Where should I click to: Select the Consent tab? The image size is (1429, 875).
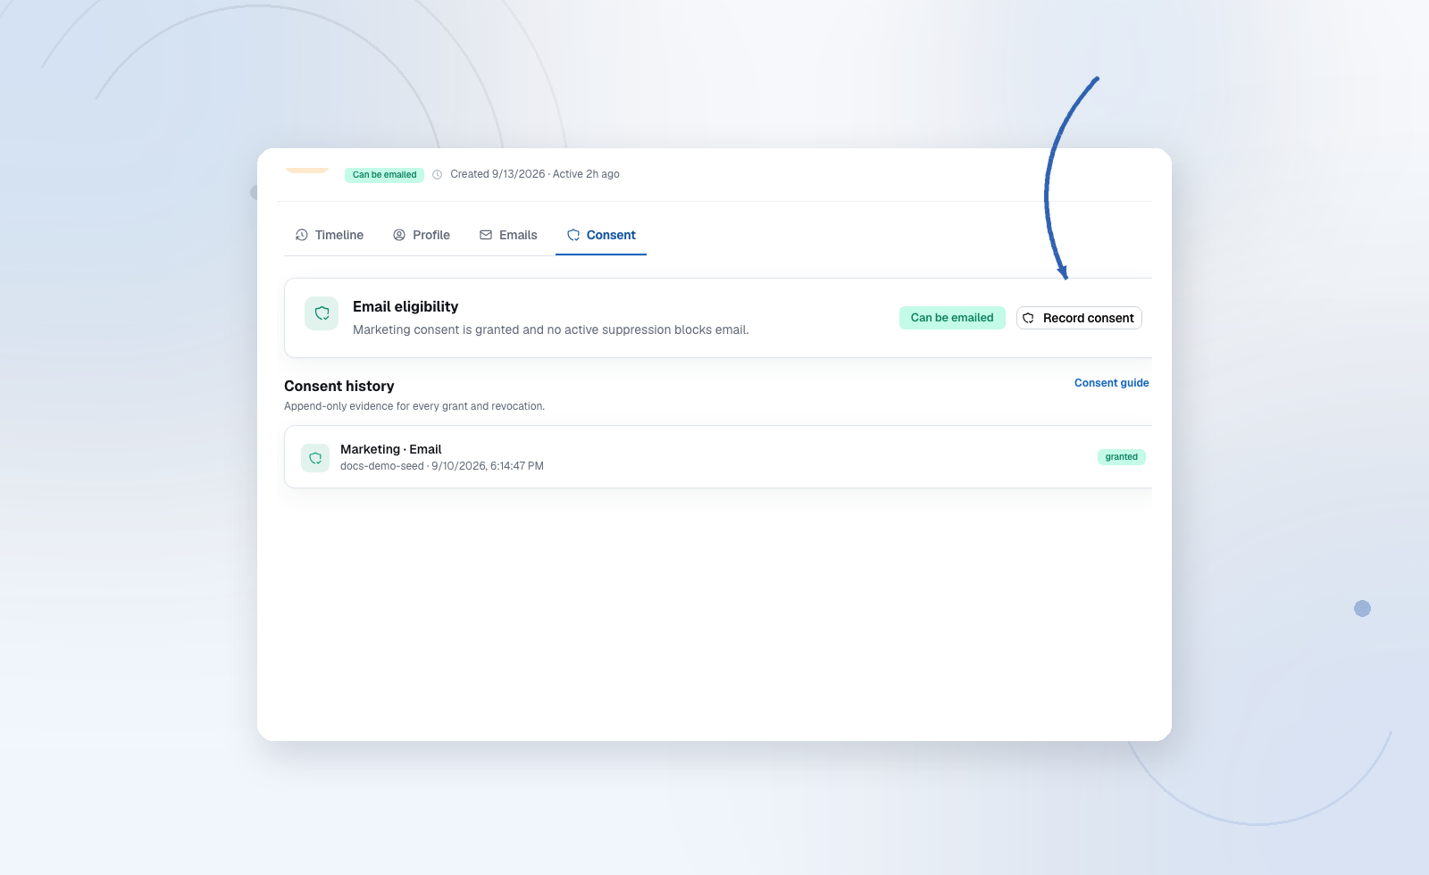click(x=601, y=235)
